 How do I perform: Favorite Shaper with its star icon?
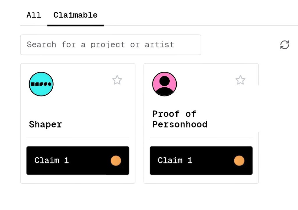(117, 80)
